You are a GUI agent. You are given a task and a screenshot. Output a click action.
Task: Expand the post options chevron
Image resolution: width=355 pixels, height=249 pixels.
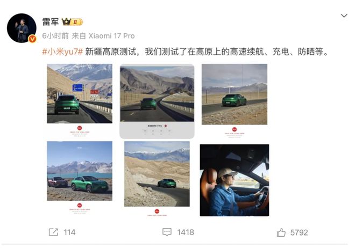tap(344, 16)
